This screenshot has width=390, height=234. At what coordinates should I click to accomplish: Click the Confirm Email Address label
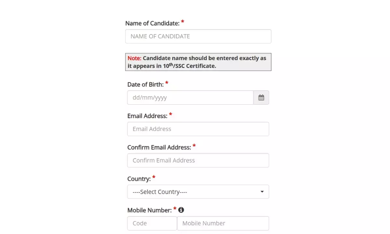[x=159, y=148]
